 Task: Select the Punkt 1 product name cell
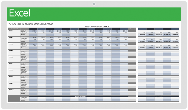point(11,31)
